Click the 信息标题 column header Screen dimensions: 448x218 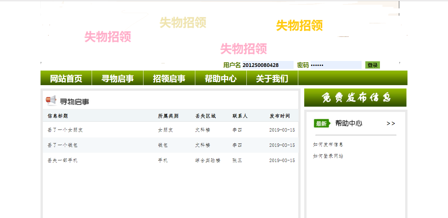pyautogui.click(x=58, y=116)
